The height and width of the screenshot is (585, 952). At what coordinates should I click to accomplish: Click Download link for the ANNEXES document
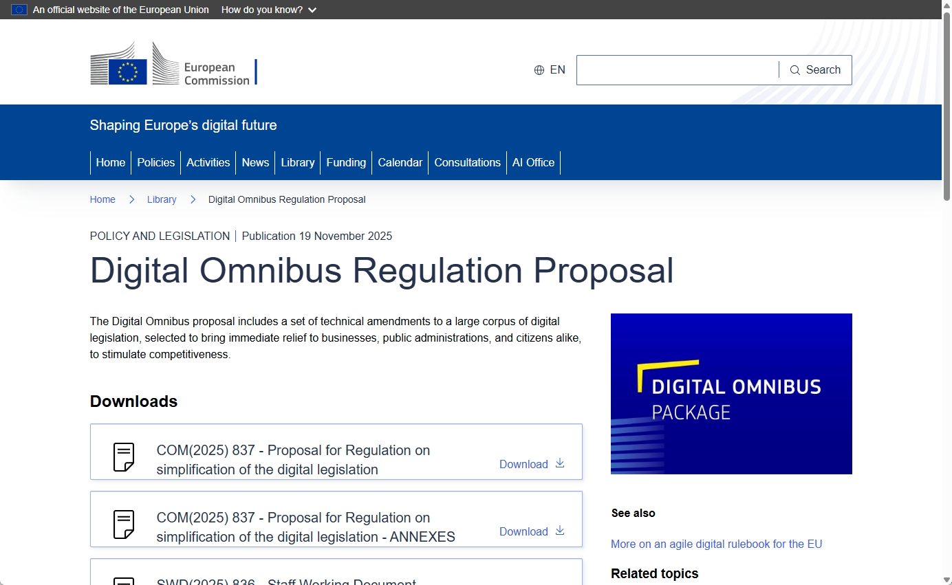point(523,531)
